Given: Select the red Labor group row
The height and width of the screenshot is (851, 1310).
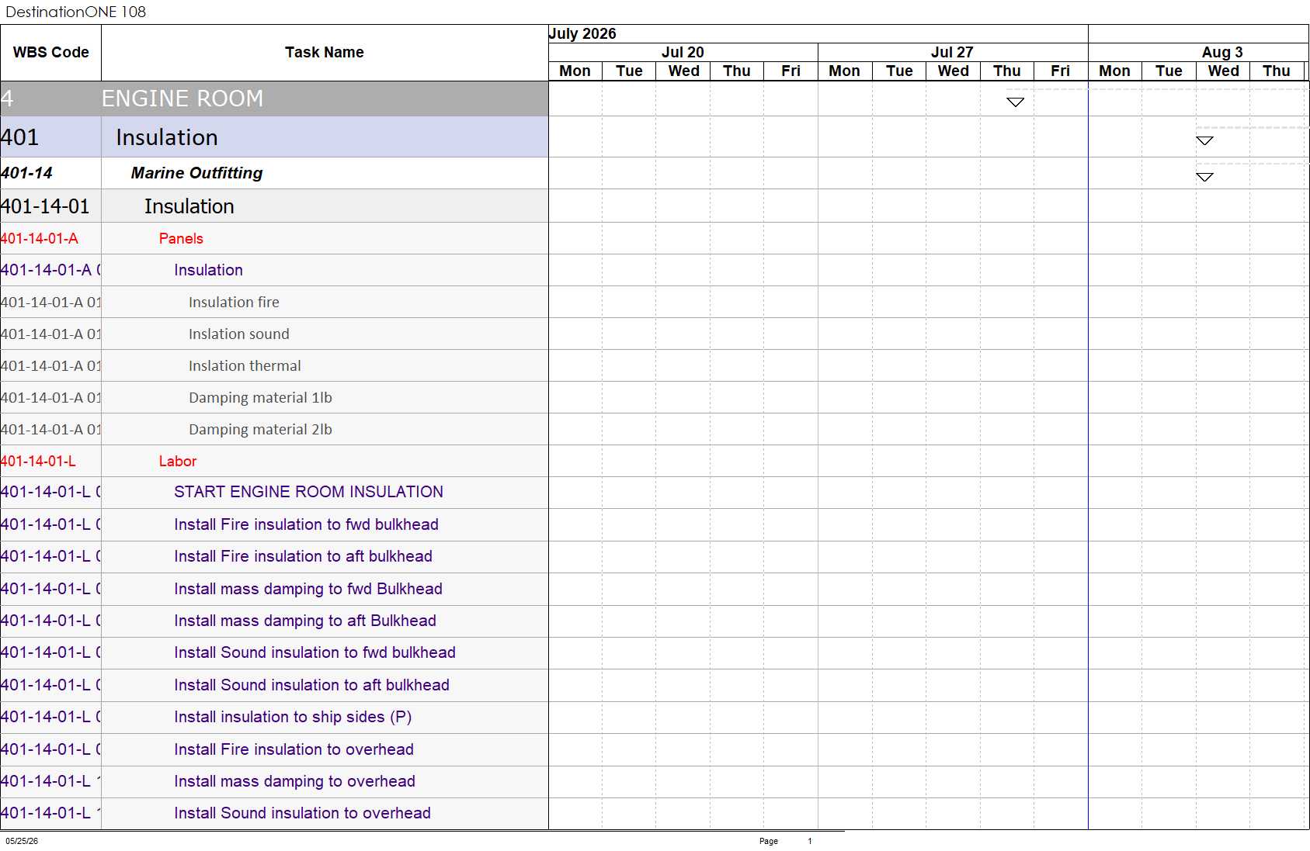Looking at the screenshot, I should pos(274,461).
